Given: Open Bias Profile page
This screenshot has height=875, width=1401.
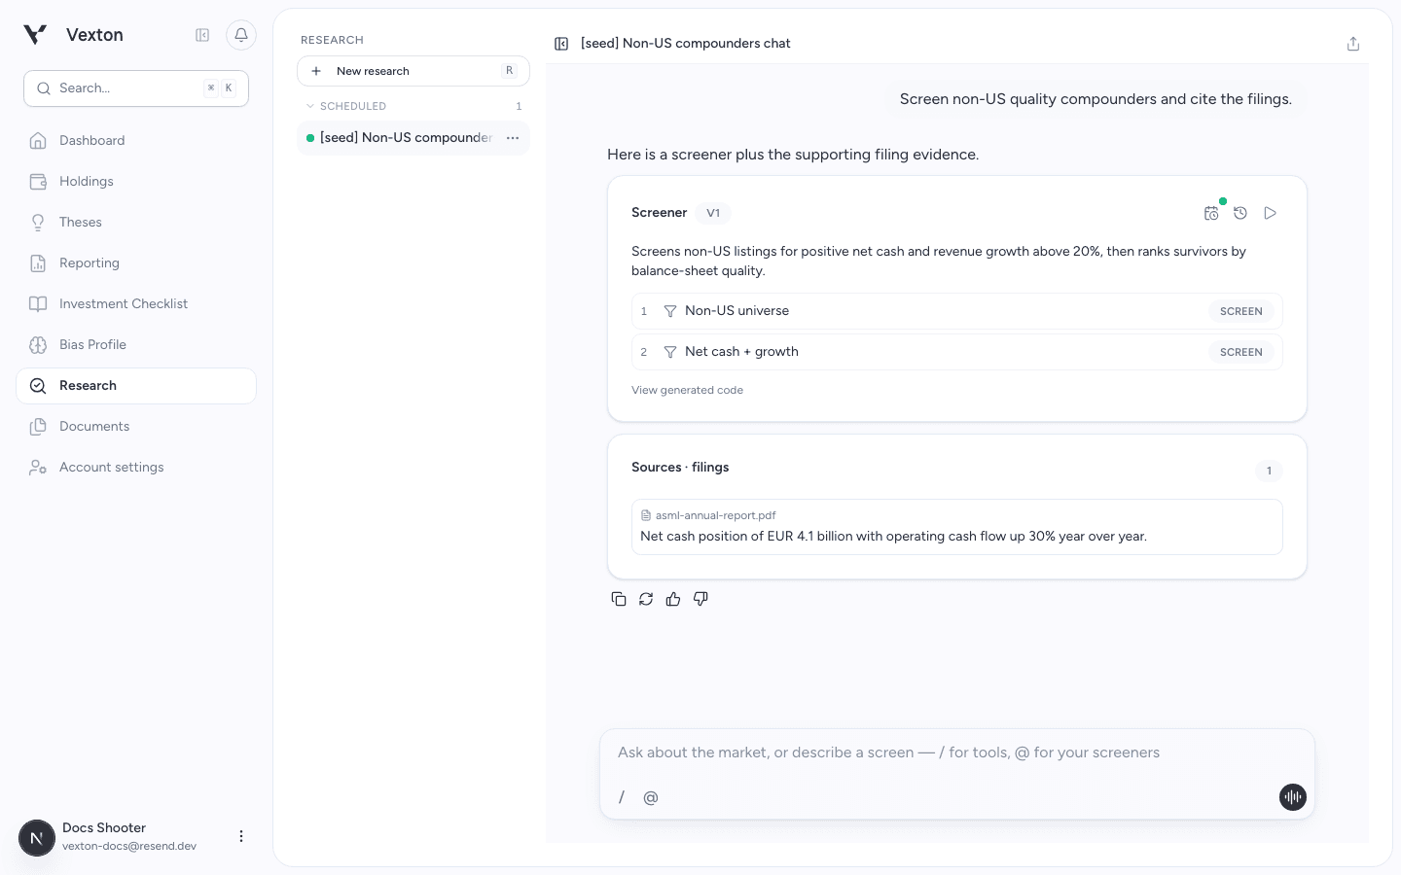Looking at the screenshot, I should coord(136,345).
